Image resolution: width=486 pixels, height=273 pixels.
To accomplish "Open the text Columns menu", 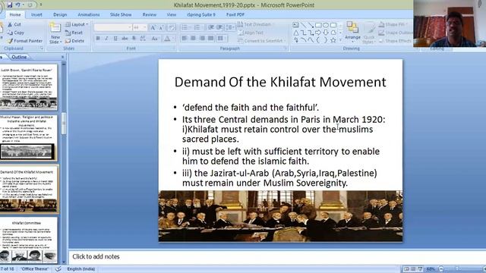I will coord(221,39).
